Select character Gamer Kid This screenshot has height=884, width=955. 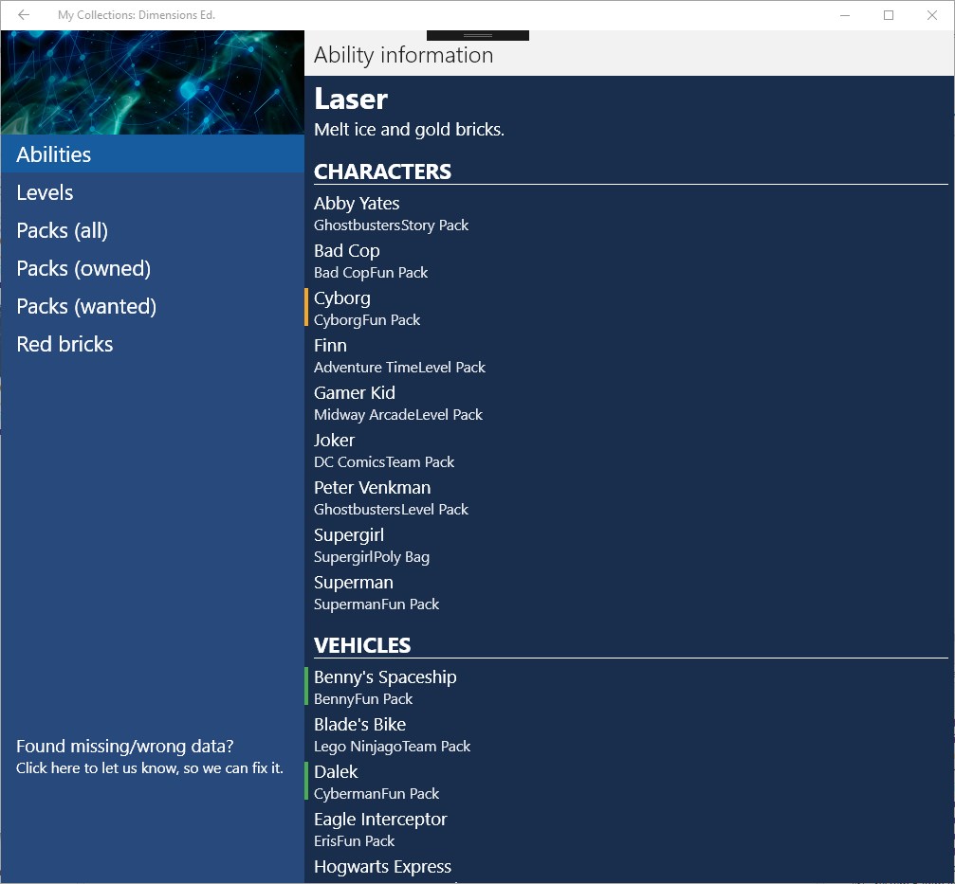pyautogui.click(x=627, y=403)
